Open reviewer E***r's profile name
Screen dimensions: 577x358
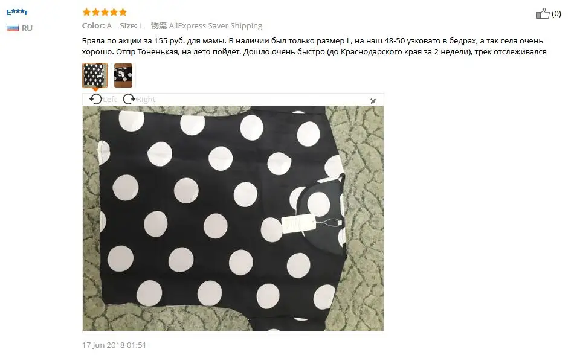click(x=18, y=12)
